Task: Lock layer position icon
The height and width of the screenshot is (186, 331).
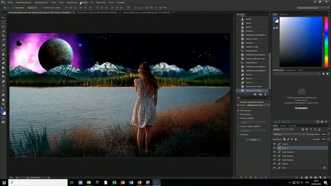Action: 292,139
